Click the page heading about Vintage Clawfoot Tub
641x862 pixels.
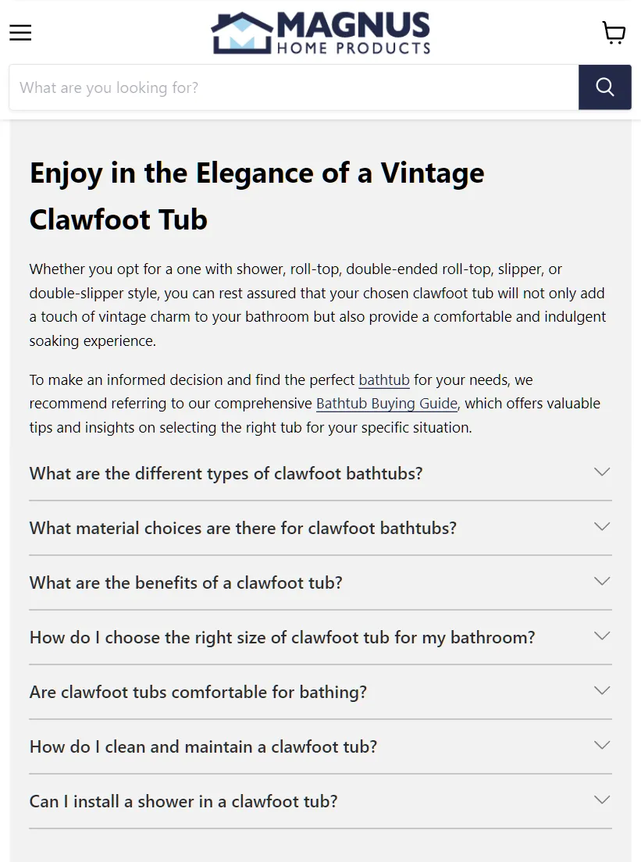coord(256,196)
